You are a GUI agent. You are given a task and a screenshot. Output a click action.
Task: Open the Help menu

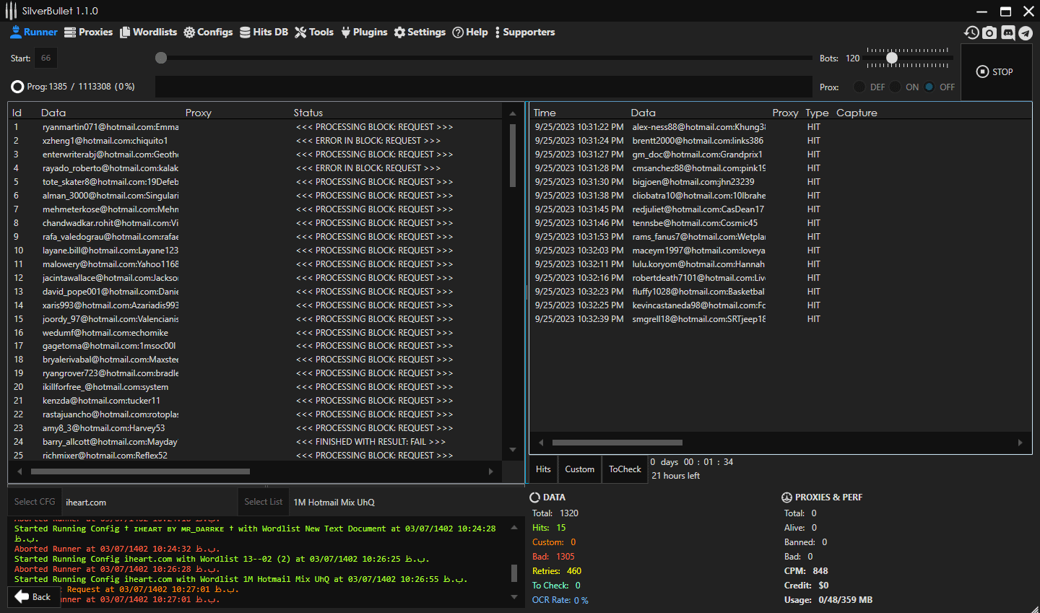pyautogui.click(x=470, y=32)
